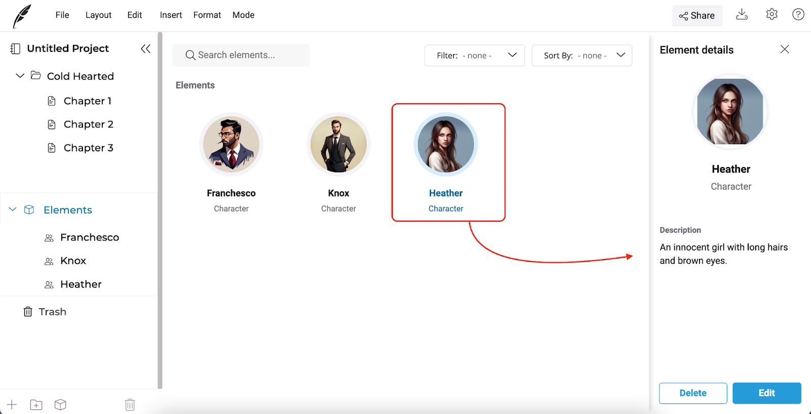811x414 pixels.
Task: Open the Format menu
Action: 207,15
